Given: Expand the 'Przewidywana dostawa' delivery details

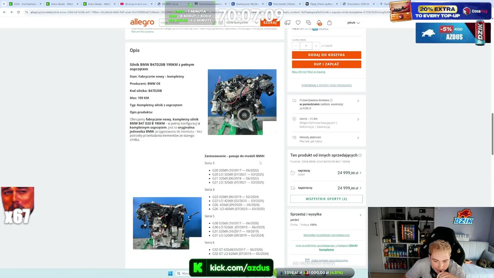Looking at the screenshot, I should [x=326, y=104].
